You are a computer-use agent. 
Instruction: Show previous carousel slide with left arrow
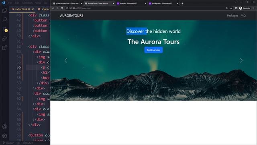click(66, 60)
